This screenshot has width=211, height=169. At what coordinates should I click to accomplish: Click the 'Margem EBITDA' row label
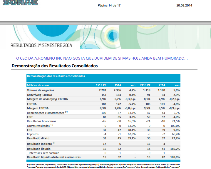tap(38, 108)
